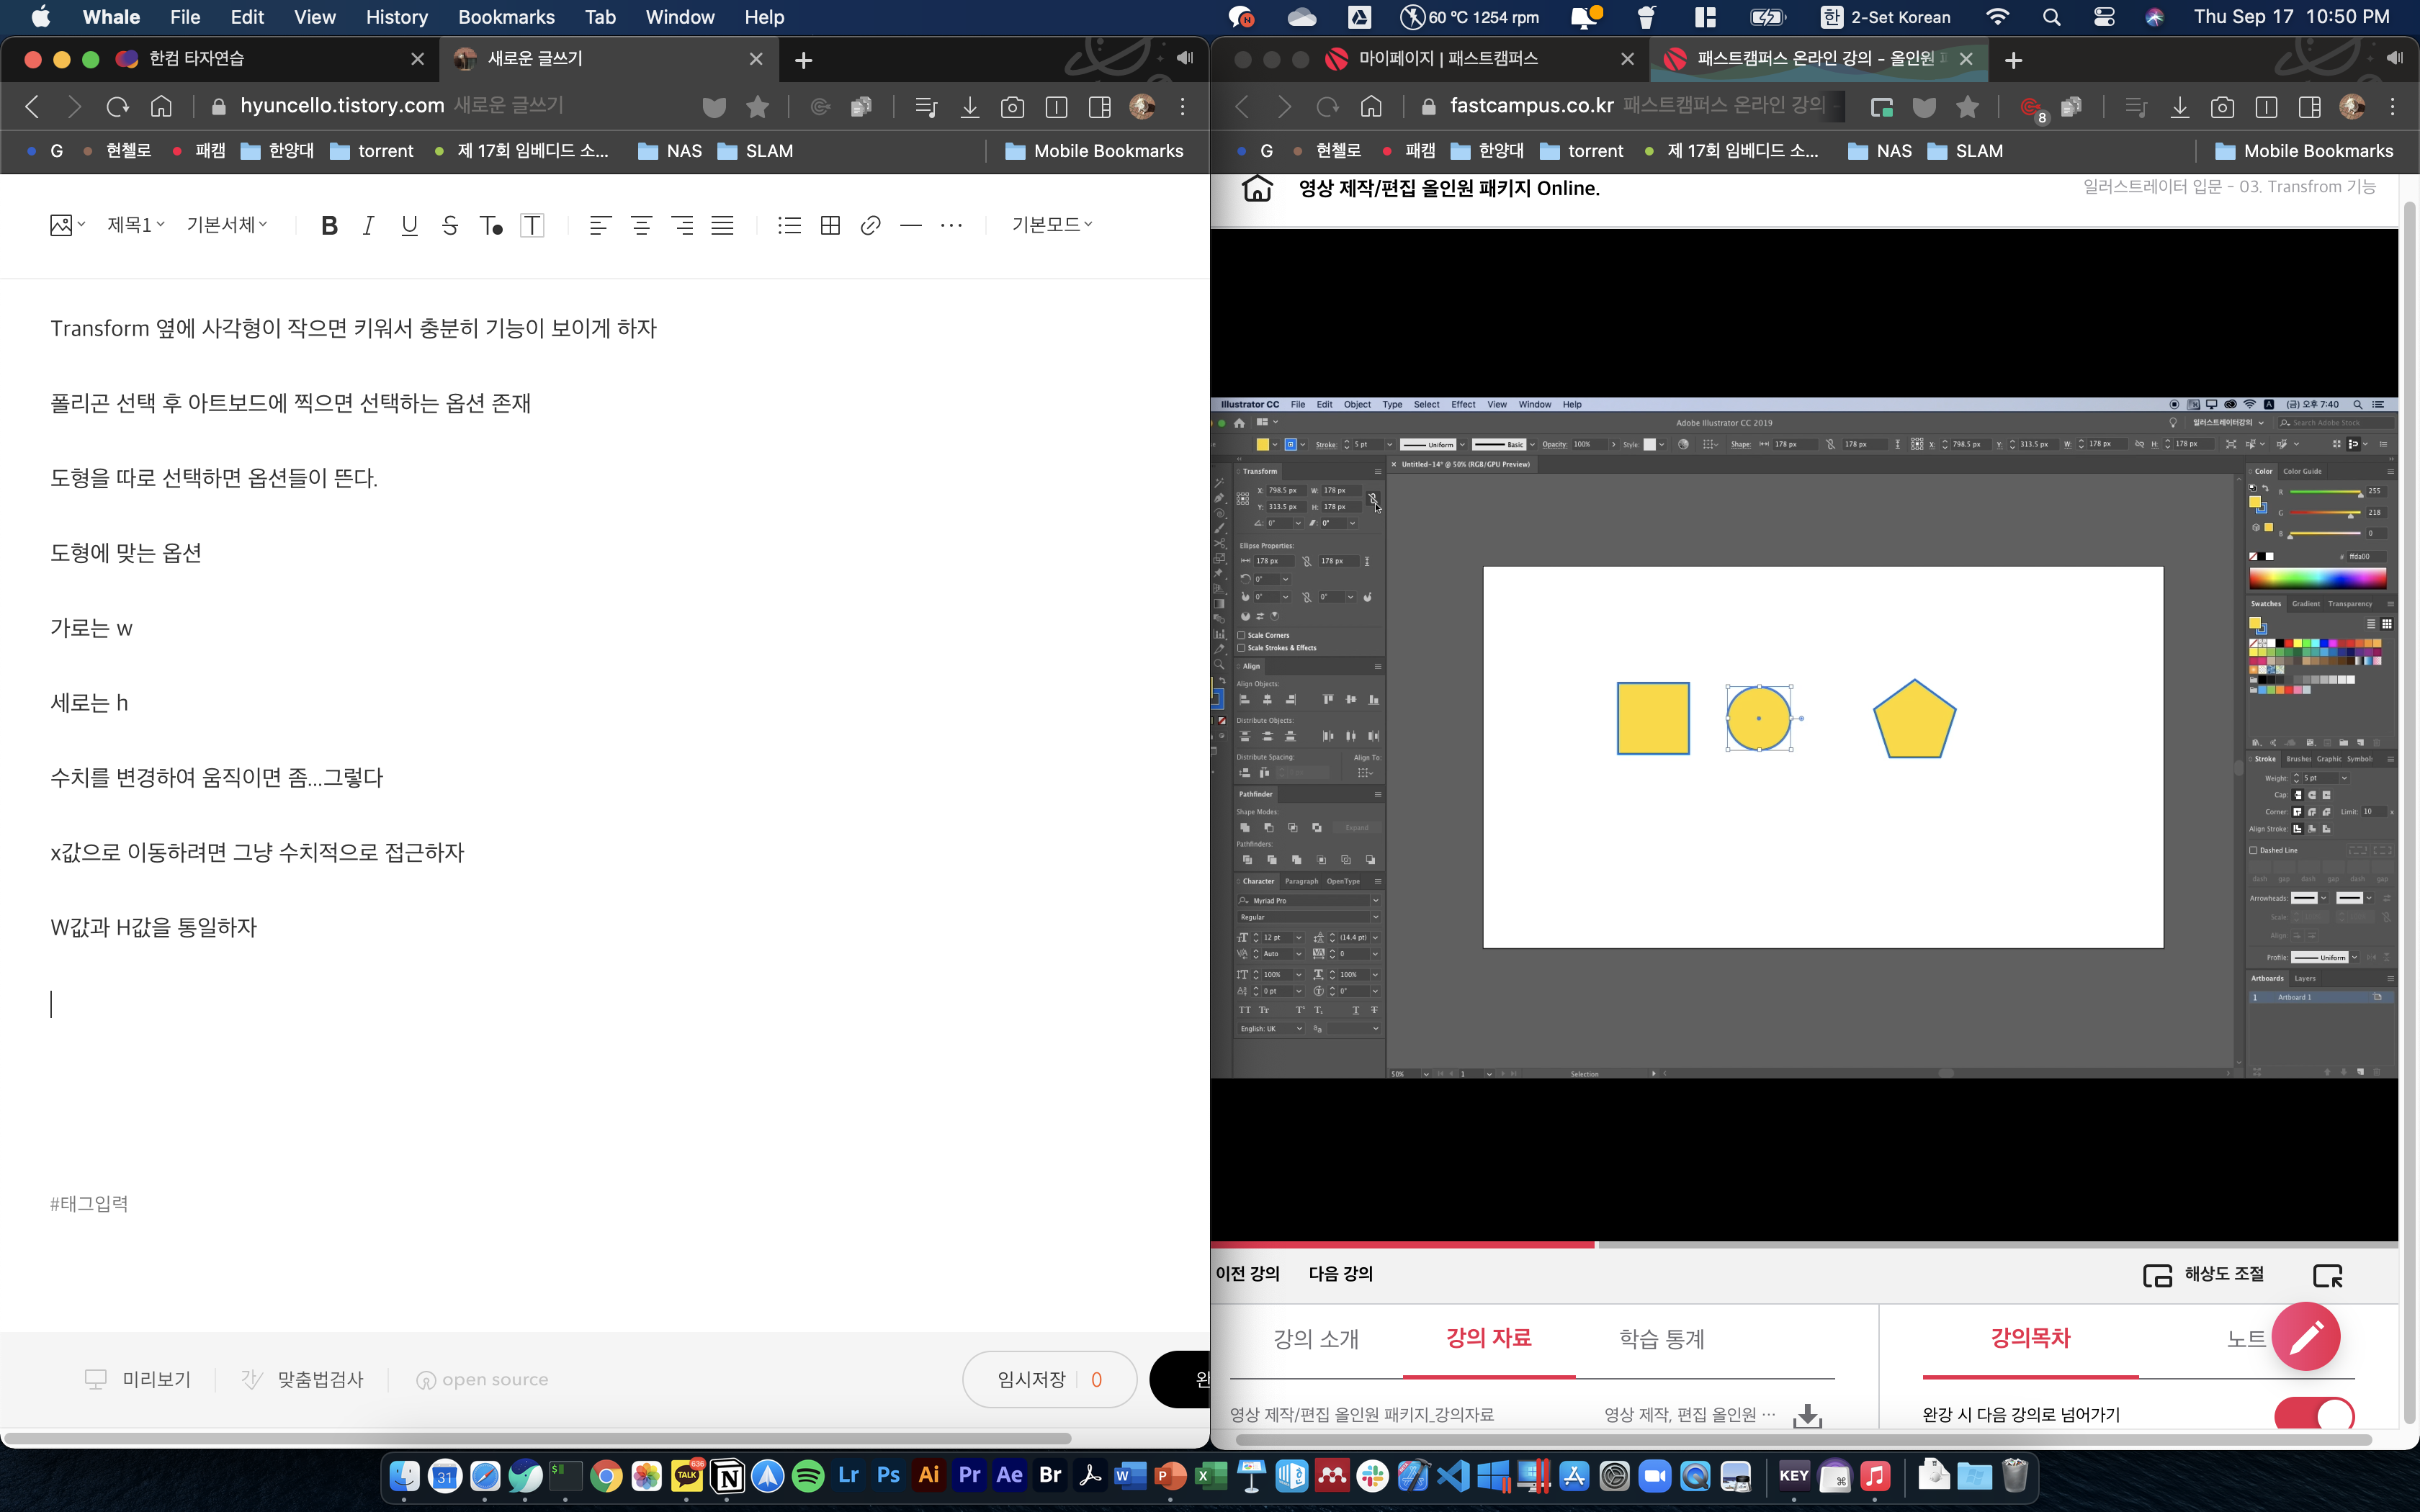The width and height of the screenshot is (2420, 1512).
Task: Mute the fastcampus tab audio
Action: [x=2394, y=58]
